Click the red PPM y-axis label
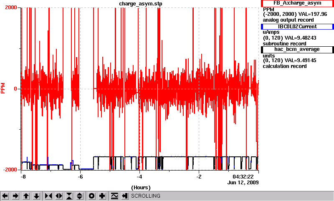Image resolution: width=334 pixels, height=201 pixels. tap(3, 88)
